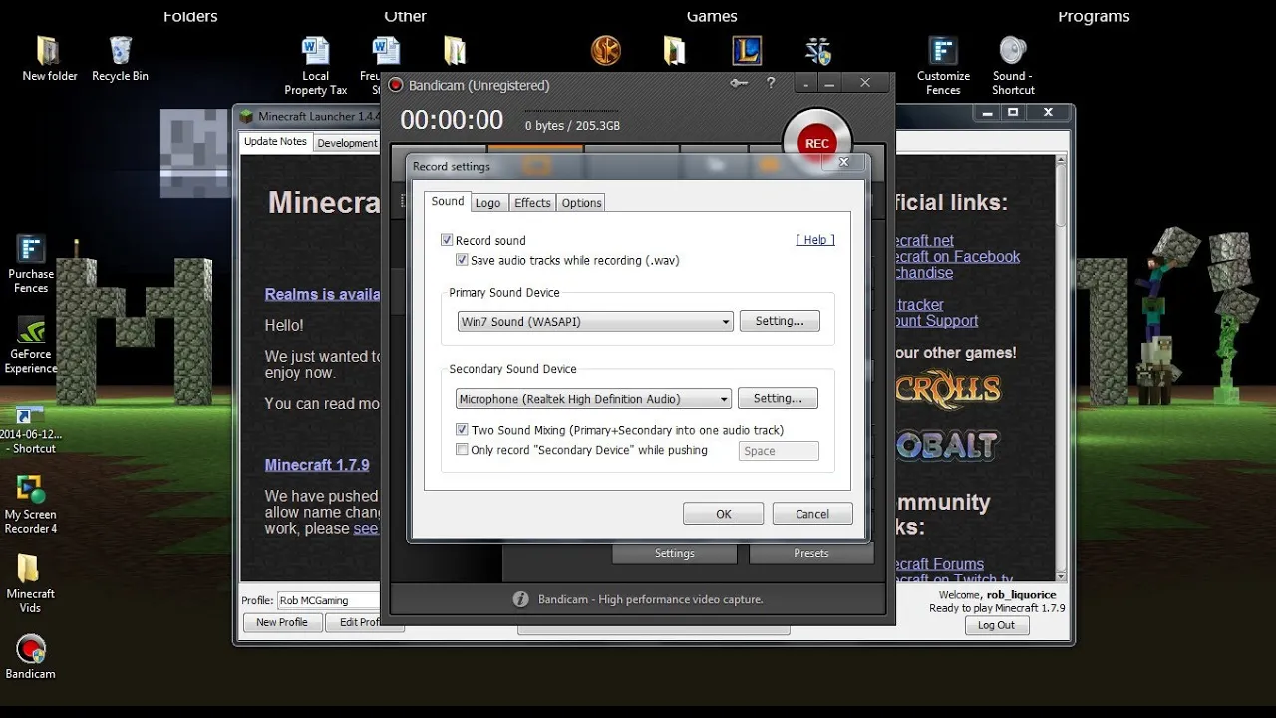Open the Minecraft Forums community link
The image size is (1276, 718).
940,564
